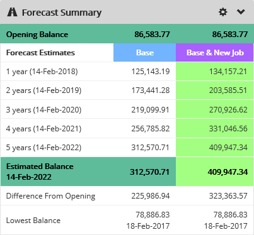Screen dimensions: 254x235
Task: Select the Base & New Job column header
Action: tap(215, 53)
